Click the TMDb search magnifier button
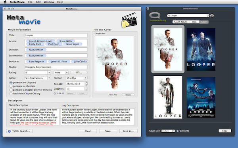 [212, 15]
